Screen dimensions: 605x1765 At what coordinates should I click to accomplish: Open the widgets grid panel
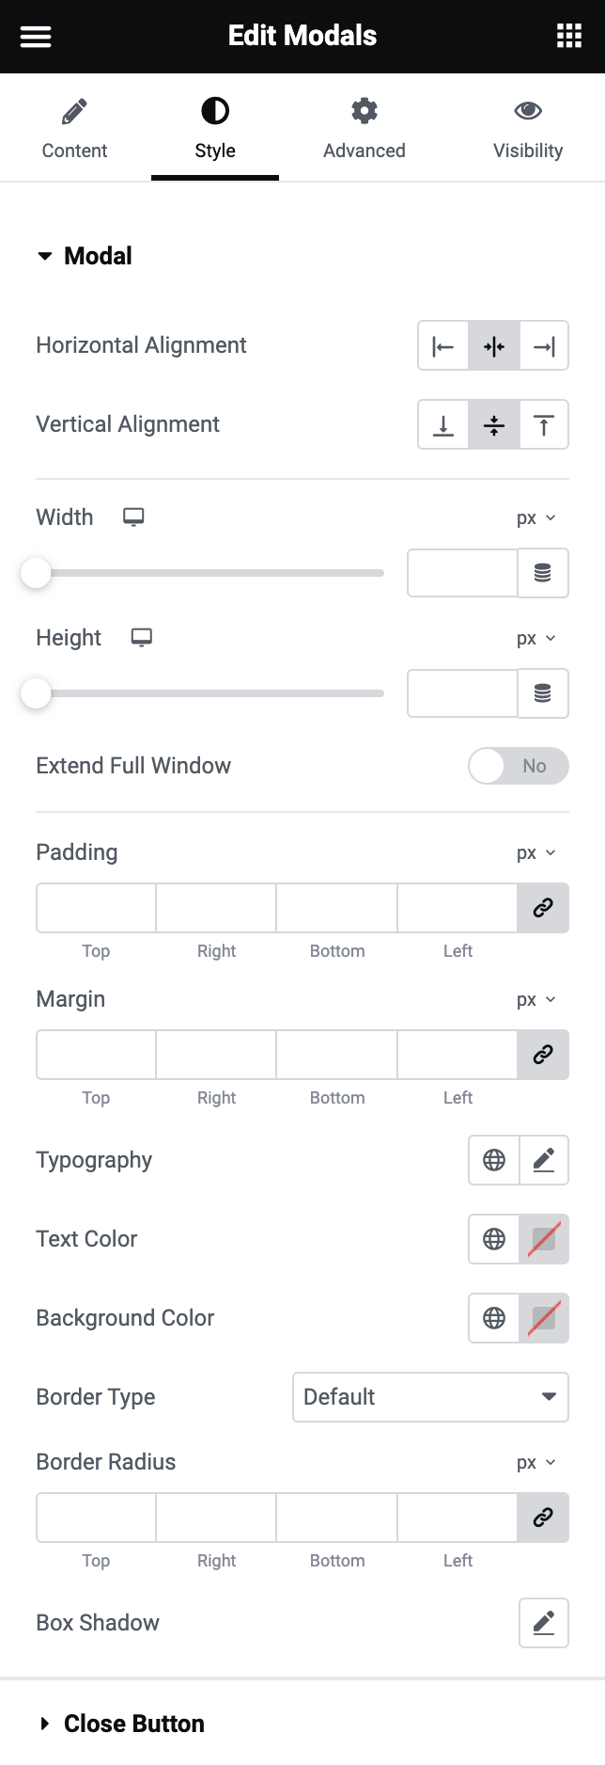click(x=569, y=37)
